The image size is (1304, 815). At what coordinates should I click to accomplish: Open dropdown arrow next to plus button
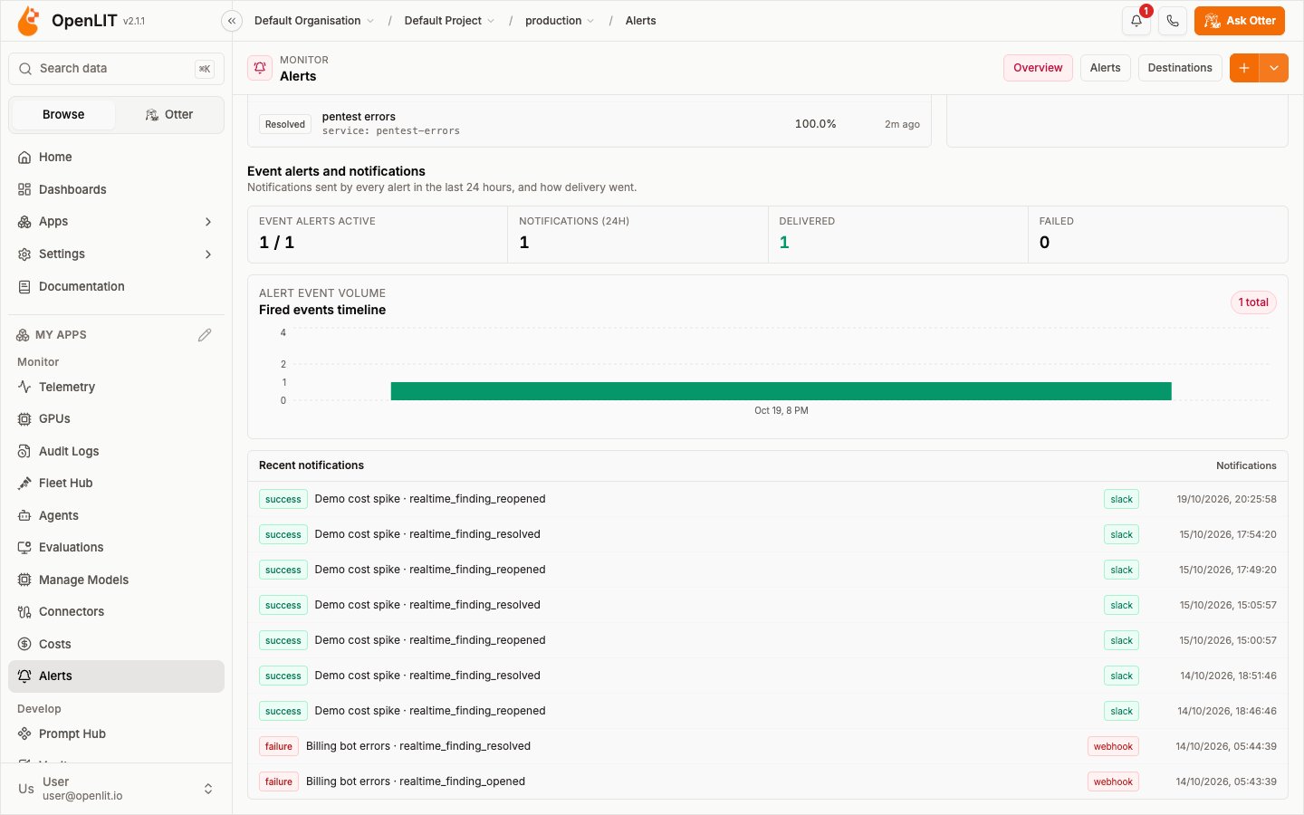click(1274, 68)
